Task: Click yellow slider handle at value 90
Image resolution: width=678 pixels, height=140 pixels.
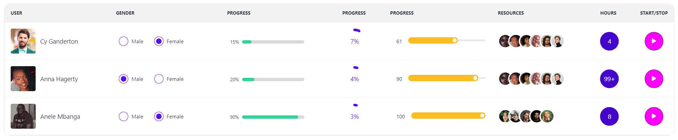Action: (x=475, y=78)
